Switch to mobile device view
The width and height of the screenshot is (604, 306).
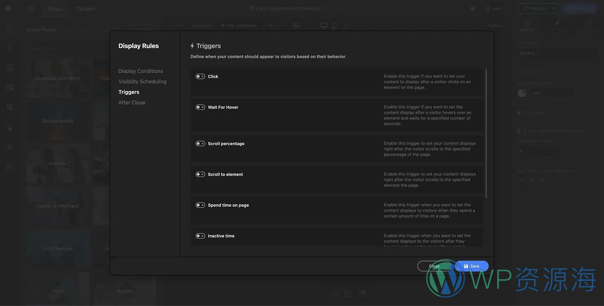coord(345,26)
